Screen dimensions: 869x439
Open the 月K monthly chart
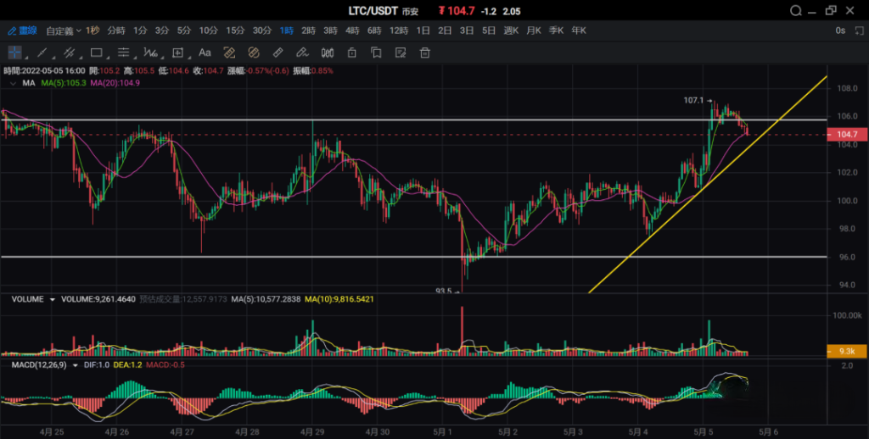point(534,31)
